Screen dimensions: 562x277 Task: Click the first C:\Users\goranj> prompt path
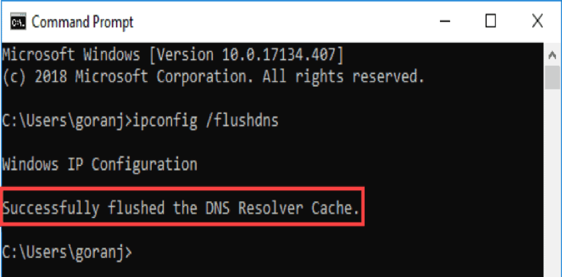click(x=67, y=121)
